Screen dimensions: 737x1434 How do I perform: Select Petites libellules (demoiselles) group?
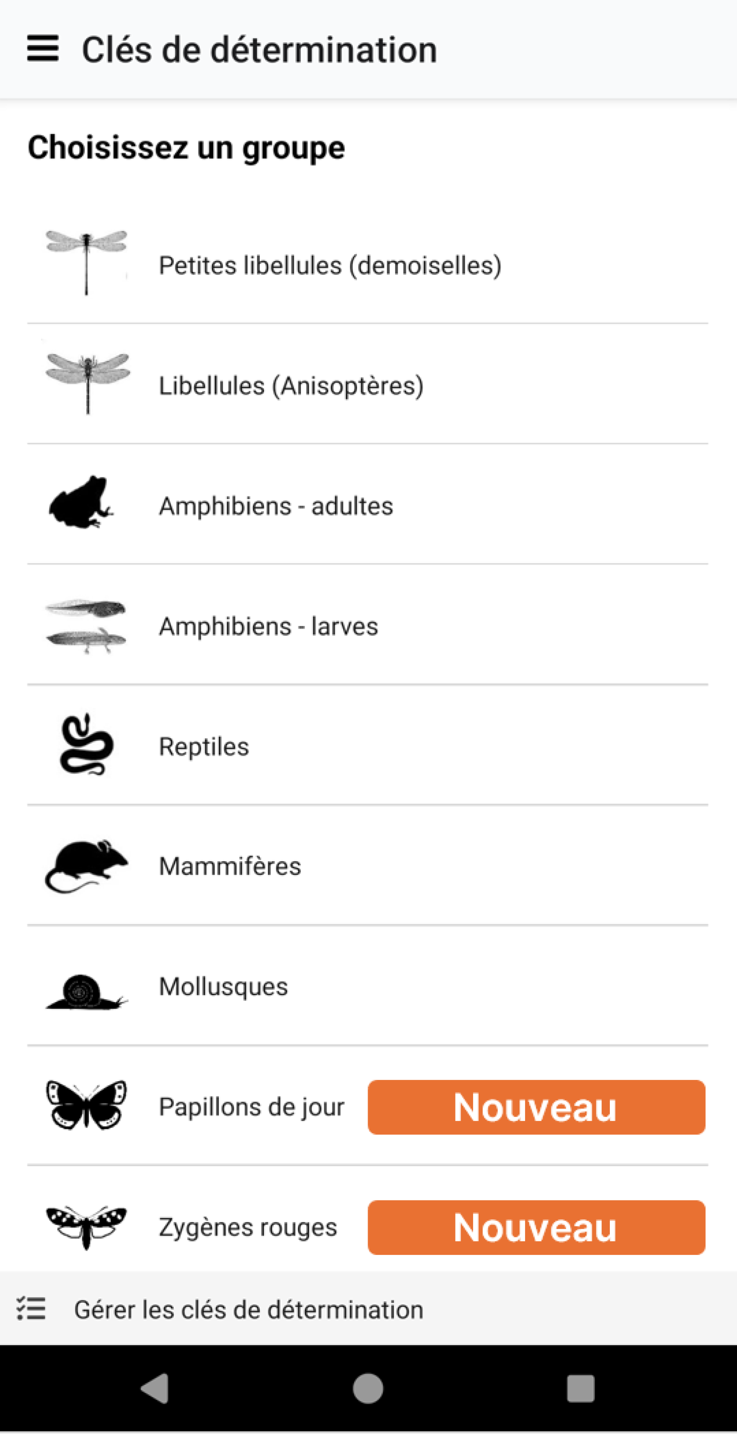(330, 265)
